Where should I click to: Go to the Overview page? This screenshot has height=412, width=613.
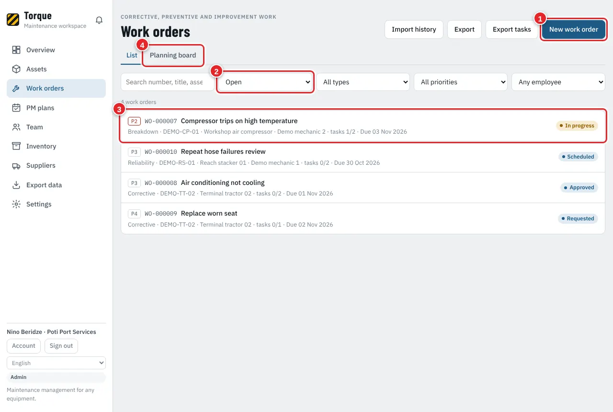pyautogui.click(x=56, y=50)
